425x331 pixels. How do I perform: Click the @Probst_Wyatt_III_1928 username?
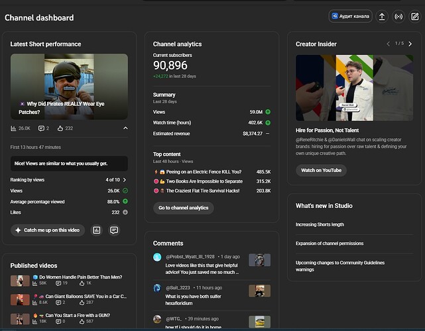190,257
